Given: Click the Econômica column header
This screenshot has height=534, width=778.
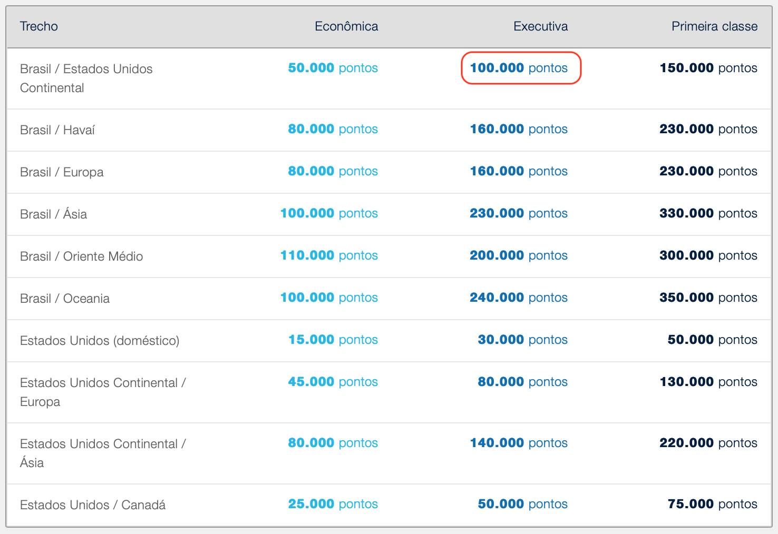Looking at the screenshot, I should pyautogui.click(x=346, y=26).
